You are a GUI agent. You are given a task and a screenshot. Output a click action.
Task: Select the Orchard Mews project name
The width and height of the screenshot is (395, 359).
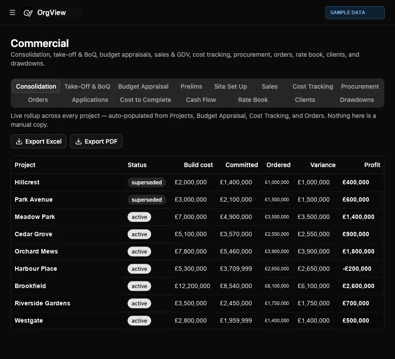(x=36, y=252)
